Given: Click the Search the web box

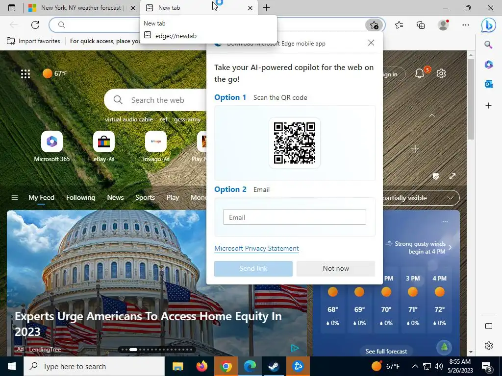Looking at the screenshot, I should pos(156,100).
